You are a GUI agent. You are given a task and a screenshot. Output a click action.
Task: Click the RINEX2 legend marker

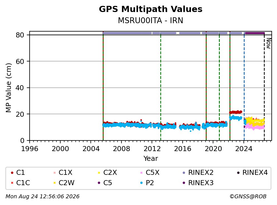click(x=184, y=173)
